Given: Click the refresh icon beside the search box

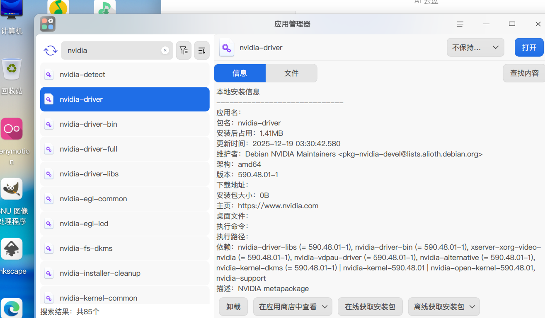Looking at the screenshot, I should 51,51.
